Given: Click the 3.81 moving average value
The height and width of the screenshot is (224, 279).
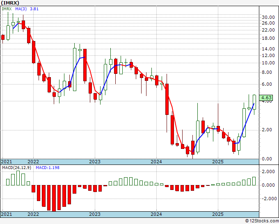Looking at the screenshot, I should click(34, 9).
